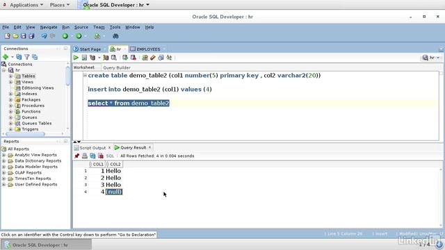The width and height of the screenshot is (445, 250).
Task: Click the Delete row icon in Query Result toolbar
Action: tap(100, 156)
